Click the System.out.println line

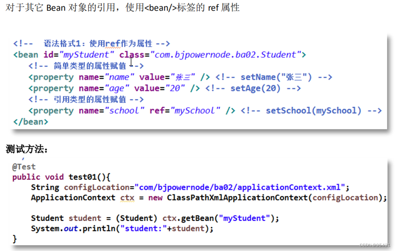pos(122,228)
